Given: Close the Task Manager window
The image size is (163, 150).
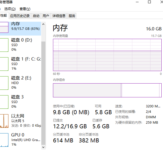Looking at the screenshot, I should click(x=161, y=2).
